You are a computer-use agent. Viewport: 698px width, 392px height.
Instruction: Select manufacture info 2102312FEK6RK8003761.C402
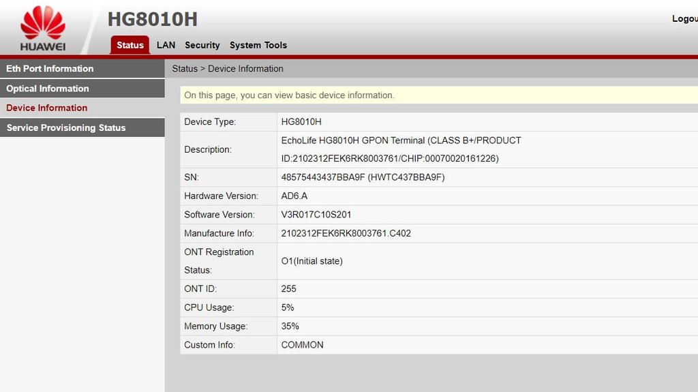[x=346, y=233]
